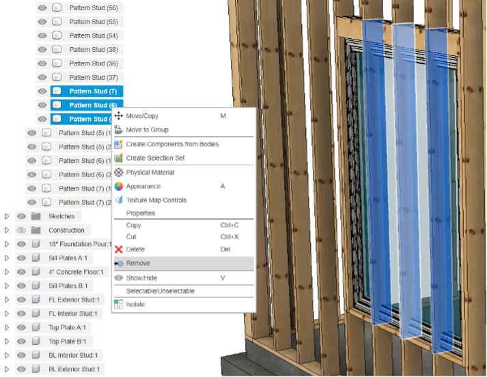Expand the BL Exterior Stud:1 component
This screenshot has width=487, height=377.
click(x=7, y=369)
